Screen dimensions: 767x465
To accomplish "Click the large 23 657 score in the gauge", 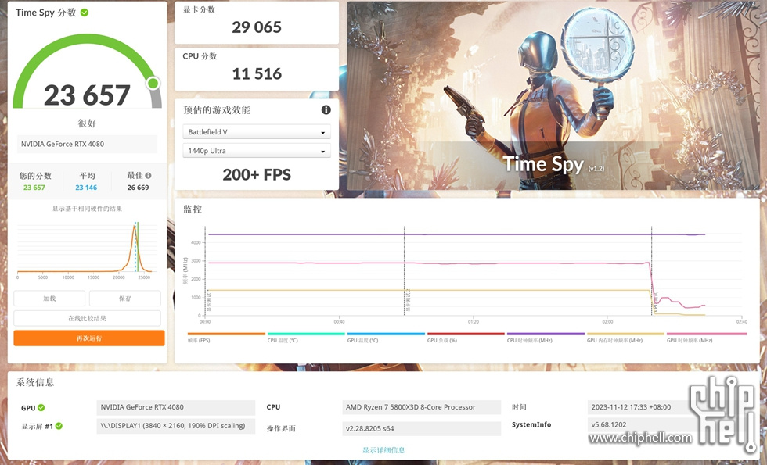I will tap(87, 95).
